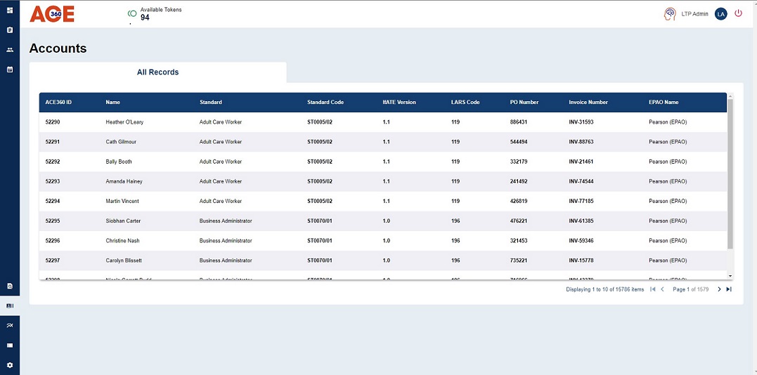Open the analytics chart icon in sidebar
The width and height of the screenshot is (757, 375).
tap(10, 326)
